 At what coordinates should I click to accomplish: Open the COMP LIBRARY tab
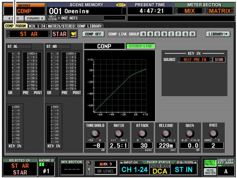click(x=89, y=26)
